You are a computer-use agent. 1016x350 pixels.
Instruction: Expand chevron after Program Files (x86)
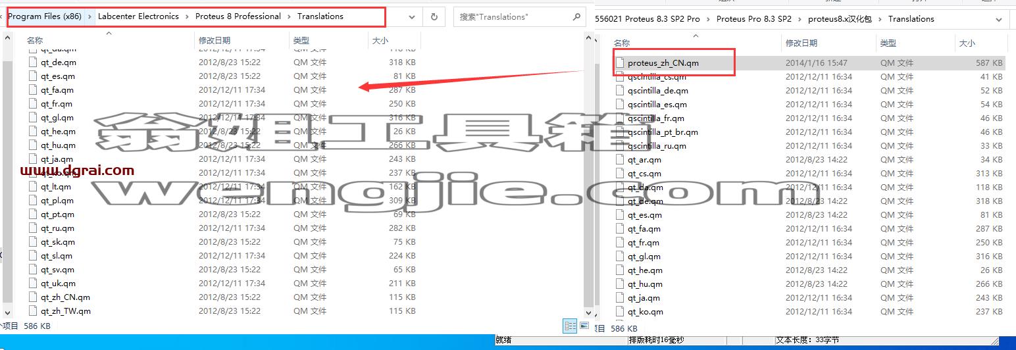pos(90,16)
